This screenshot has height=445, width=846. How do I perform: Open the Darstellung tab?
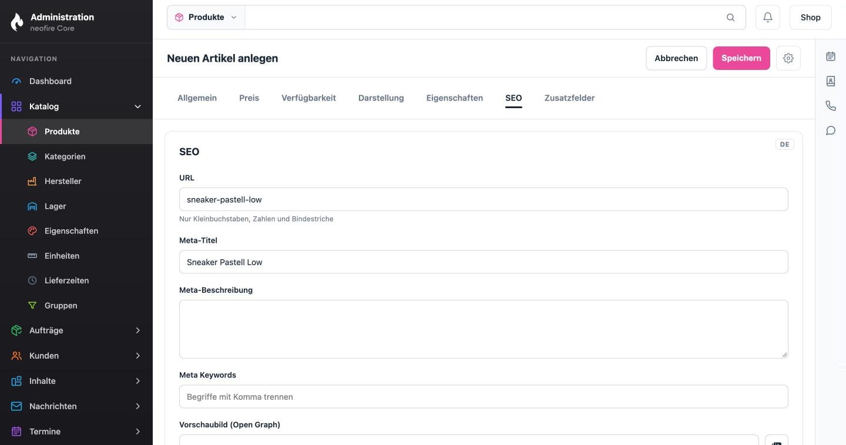click(x=381, y=98)
